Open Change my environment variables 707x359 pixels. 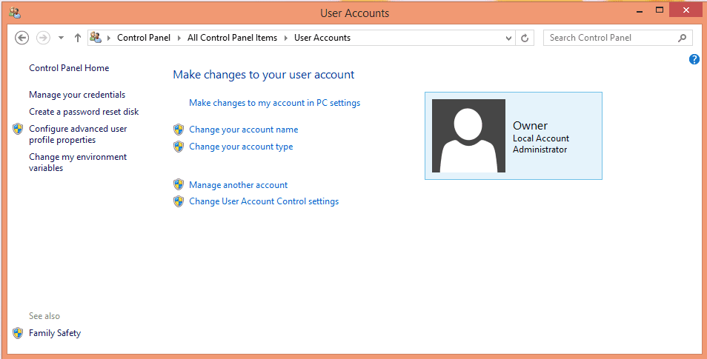(x=78, y=162)
